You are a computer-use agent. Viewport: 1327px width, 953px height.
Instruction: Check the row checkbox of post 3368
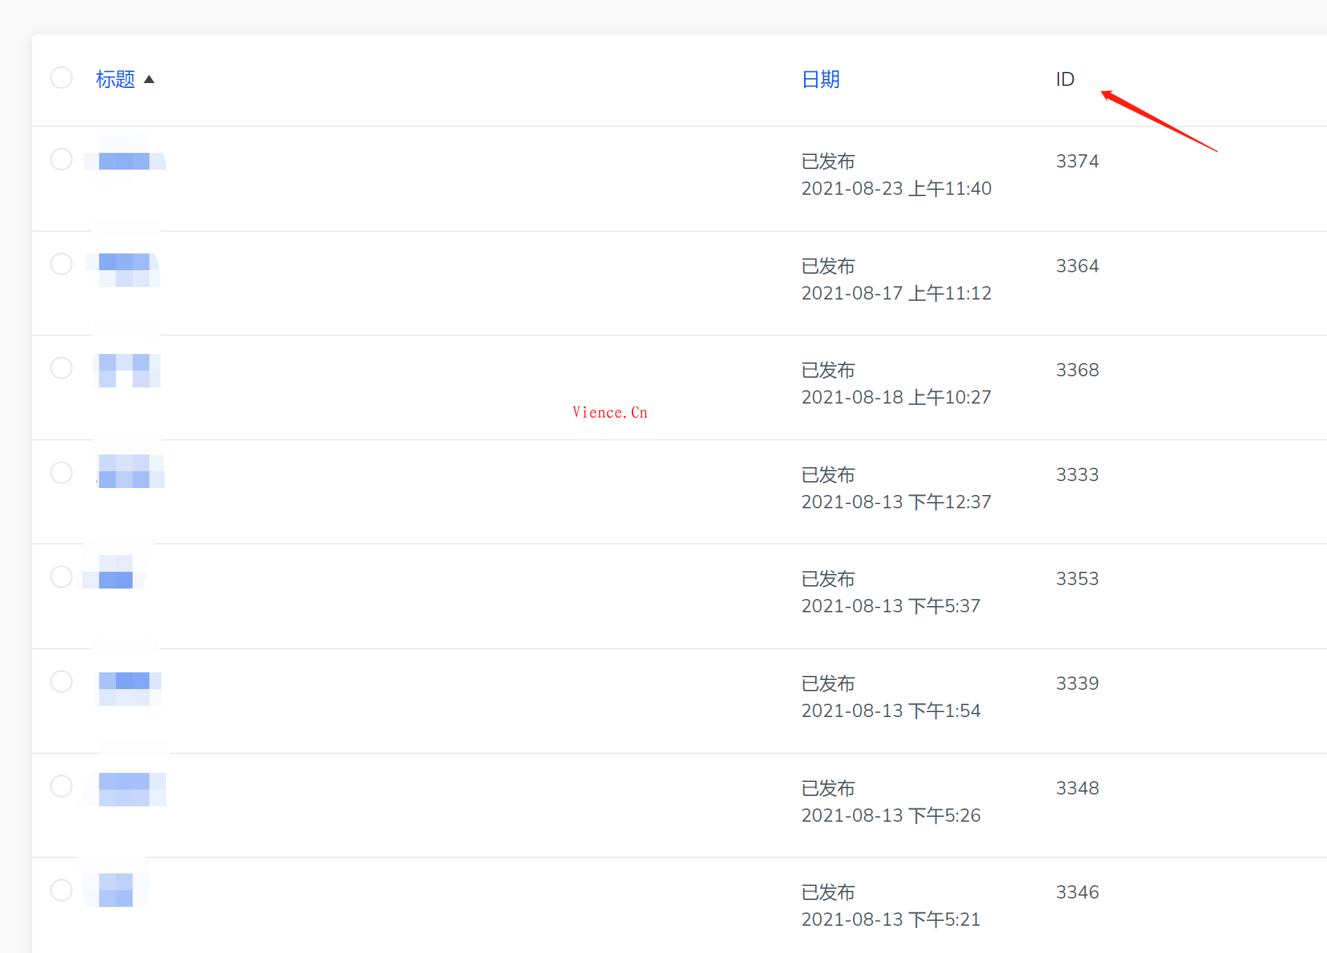click(61, 368)
